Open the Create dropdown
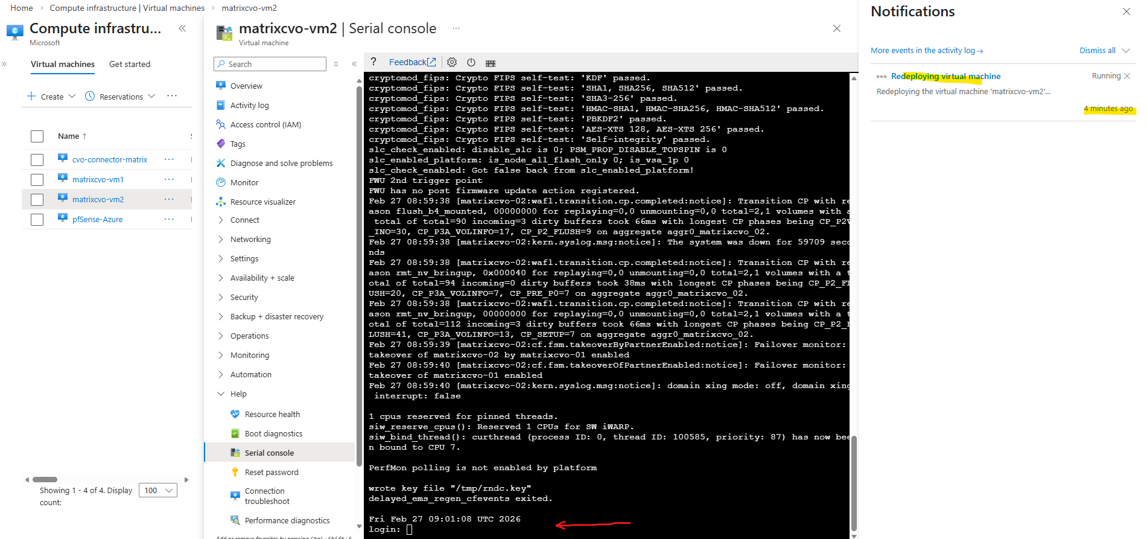The width and height of the screenshot is (1147, 539). point(52,97)
